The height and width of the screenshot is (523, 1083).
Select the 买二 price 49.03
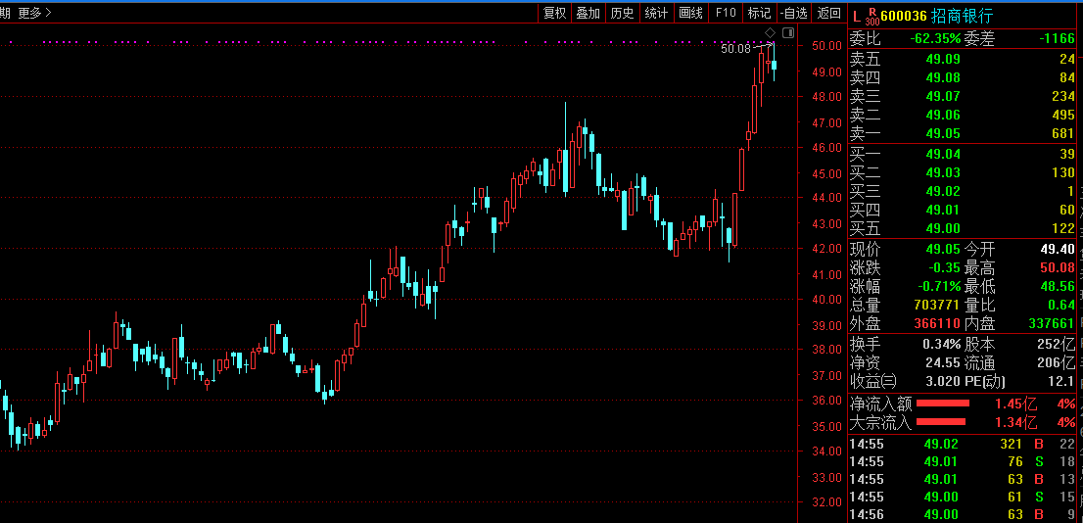click(943, 172)
